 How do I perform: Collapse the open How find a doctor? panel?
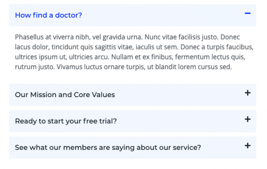pos(133,15)
